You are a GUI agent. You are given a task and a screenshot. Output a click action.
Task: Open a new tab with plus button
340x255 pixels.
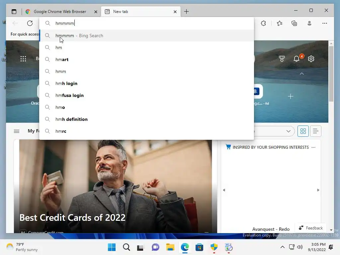(x=186, y=12)
